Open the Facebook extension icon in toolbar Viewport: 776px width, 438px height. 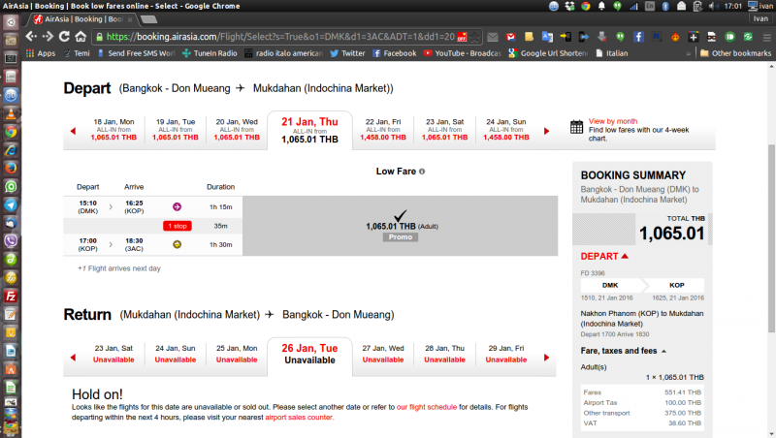(x=638, y=37)
